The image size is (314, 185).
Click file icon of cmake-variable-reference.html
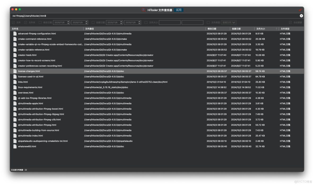pyautogui.click(x=15, y=50)
